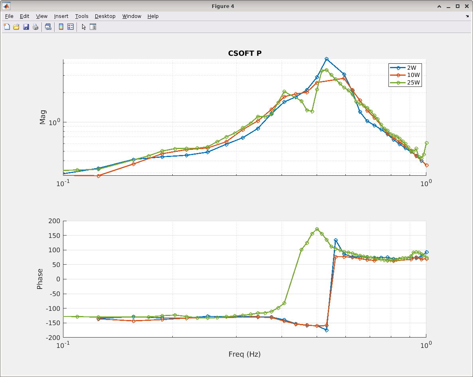473x377 pixels.
Task: Print the figure with the printer icon
Action: (x=35, y=27)
